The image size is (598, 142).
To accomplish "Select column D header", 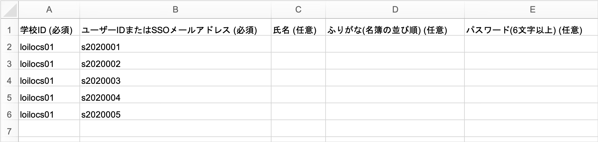I will pyautogui.click(x=395, y=10).
